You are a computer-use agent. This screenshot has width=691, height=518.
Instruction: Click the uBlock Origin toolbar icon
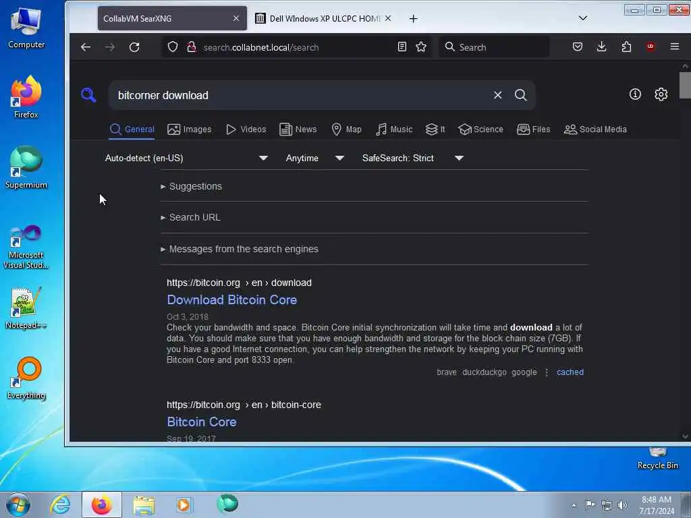651,47
